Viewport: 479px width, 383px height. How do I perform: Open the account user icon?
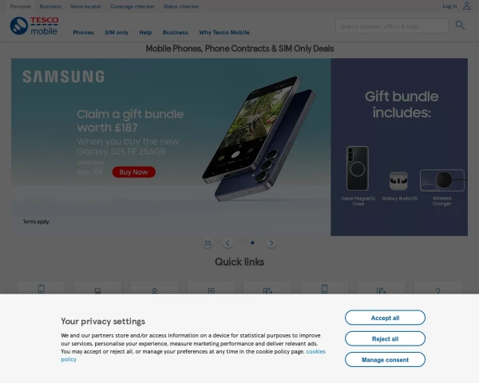pos(466,6)
